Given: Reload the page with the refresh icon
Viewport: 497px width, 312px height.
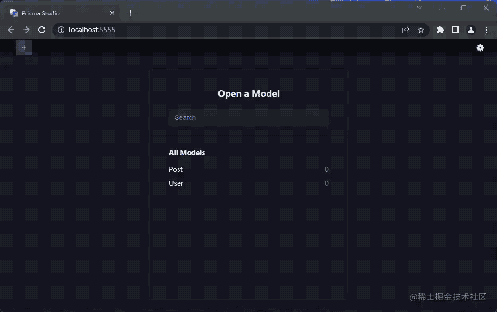Looking at the screenshot, I should coord(42,30).
